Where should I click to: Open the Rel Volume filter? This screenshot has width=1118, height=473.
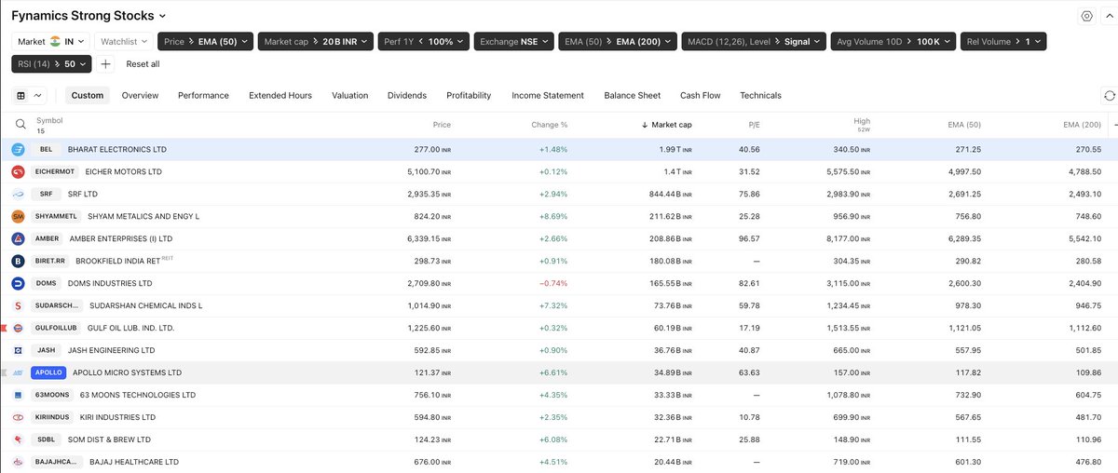pyautogui.click(x=1002, y=41)
